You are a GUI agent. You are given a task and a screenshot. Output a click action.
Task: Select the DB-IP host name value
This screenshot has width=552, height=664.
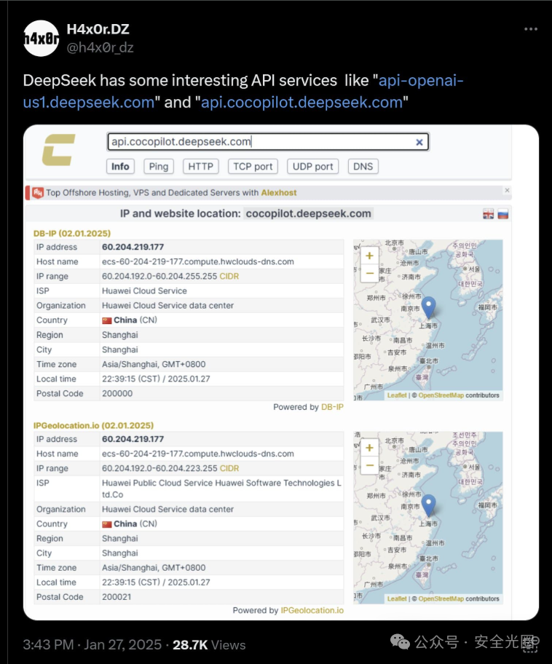click(198, 261)
